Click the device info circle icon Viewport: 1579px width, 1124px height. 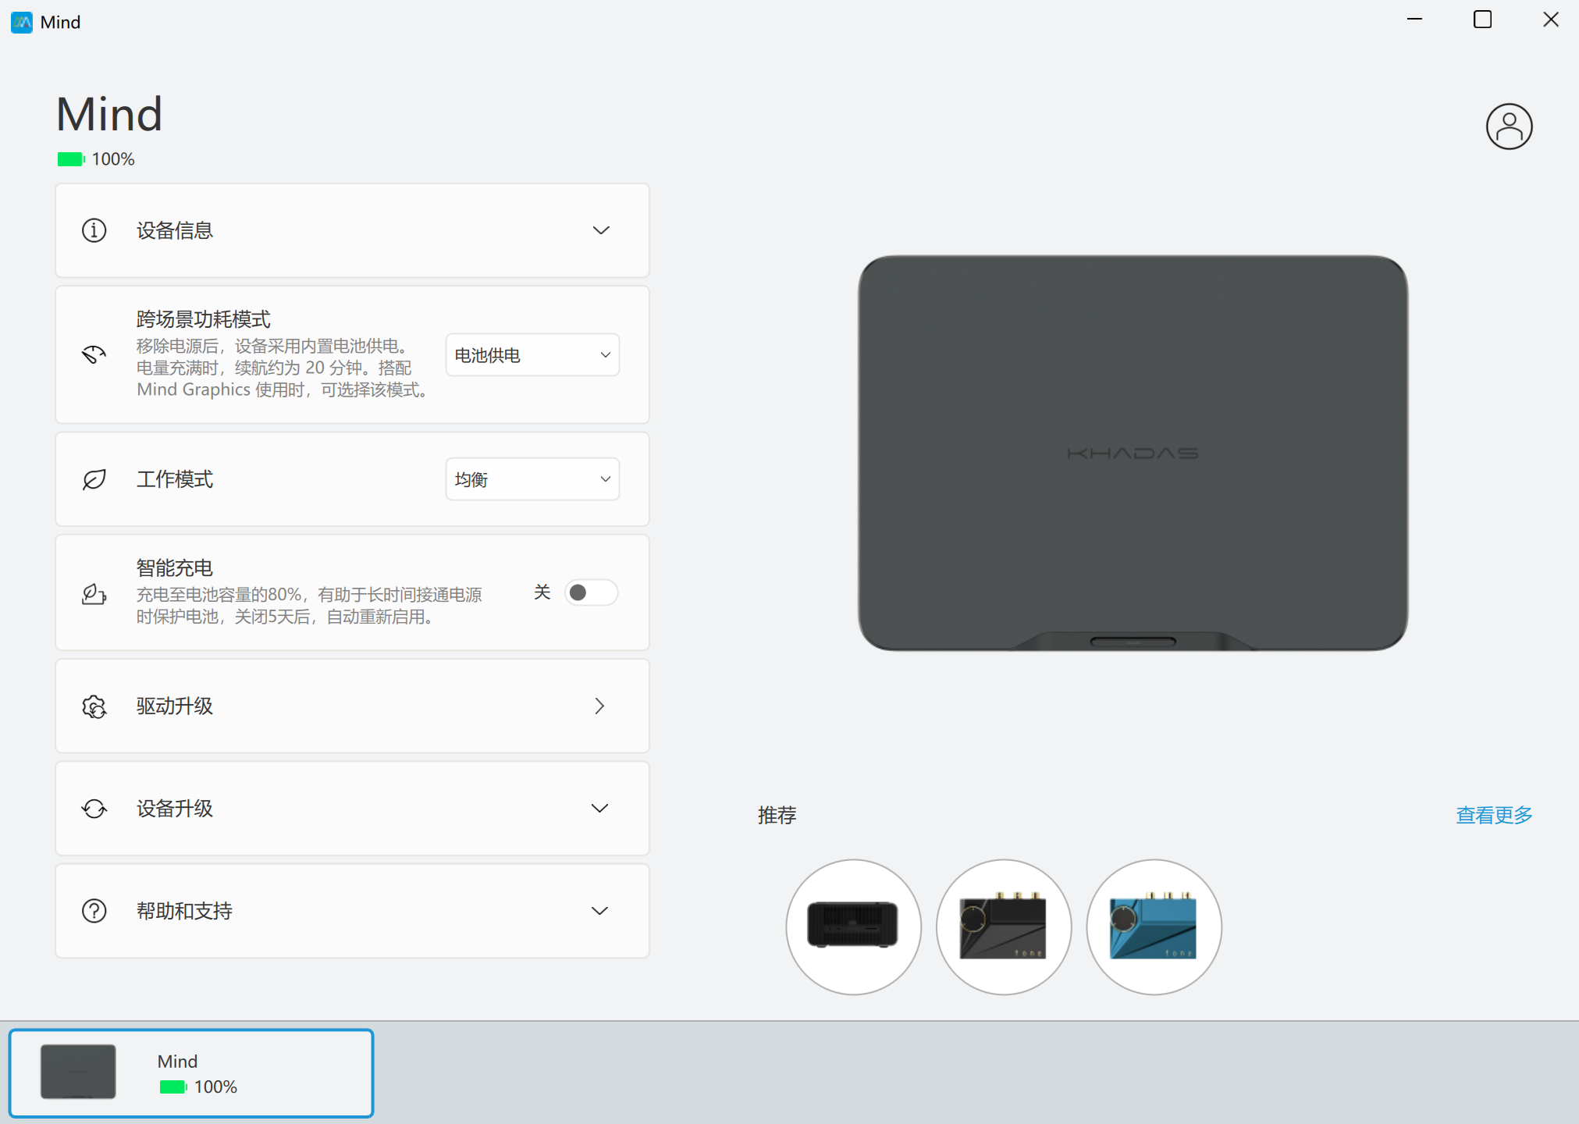click(94, 230)
